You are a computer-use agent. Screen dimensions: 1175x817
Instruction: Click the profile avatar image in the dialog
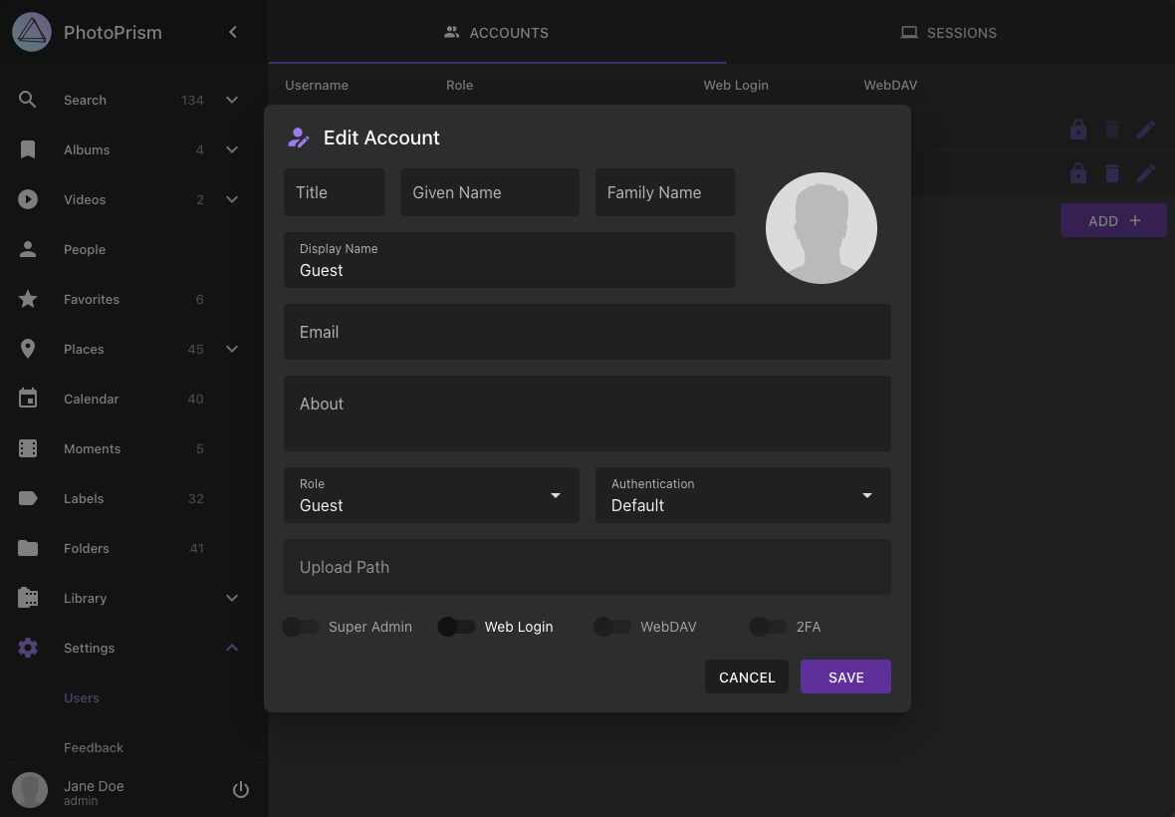point(822,227)
